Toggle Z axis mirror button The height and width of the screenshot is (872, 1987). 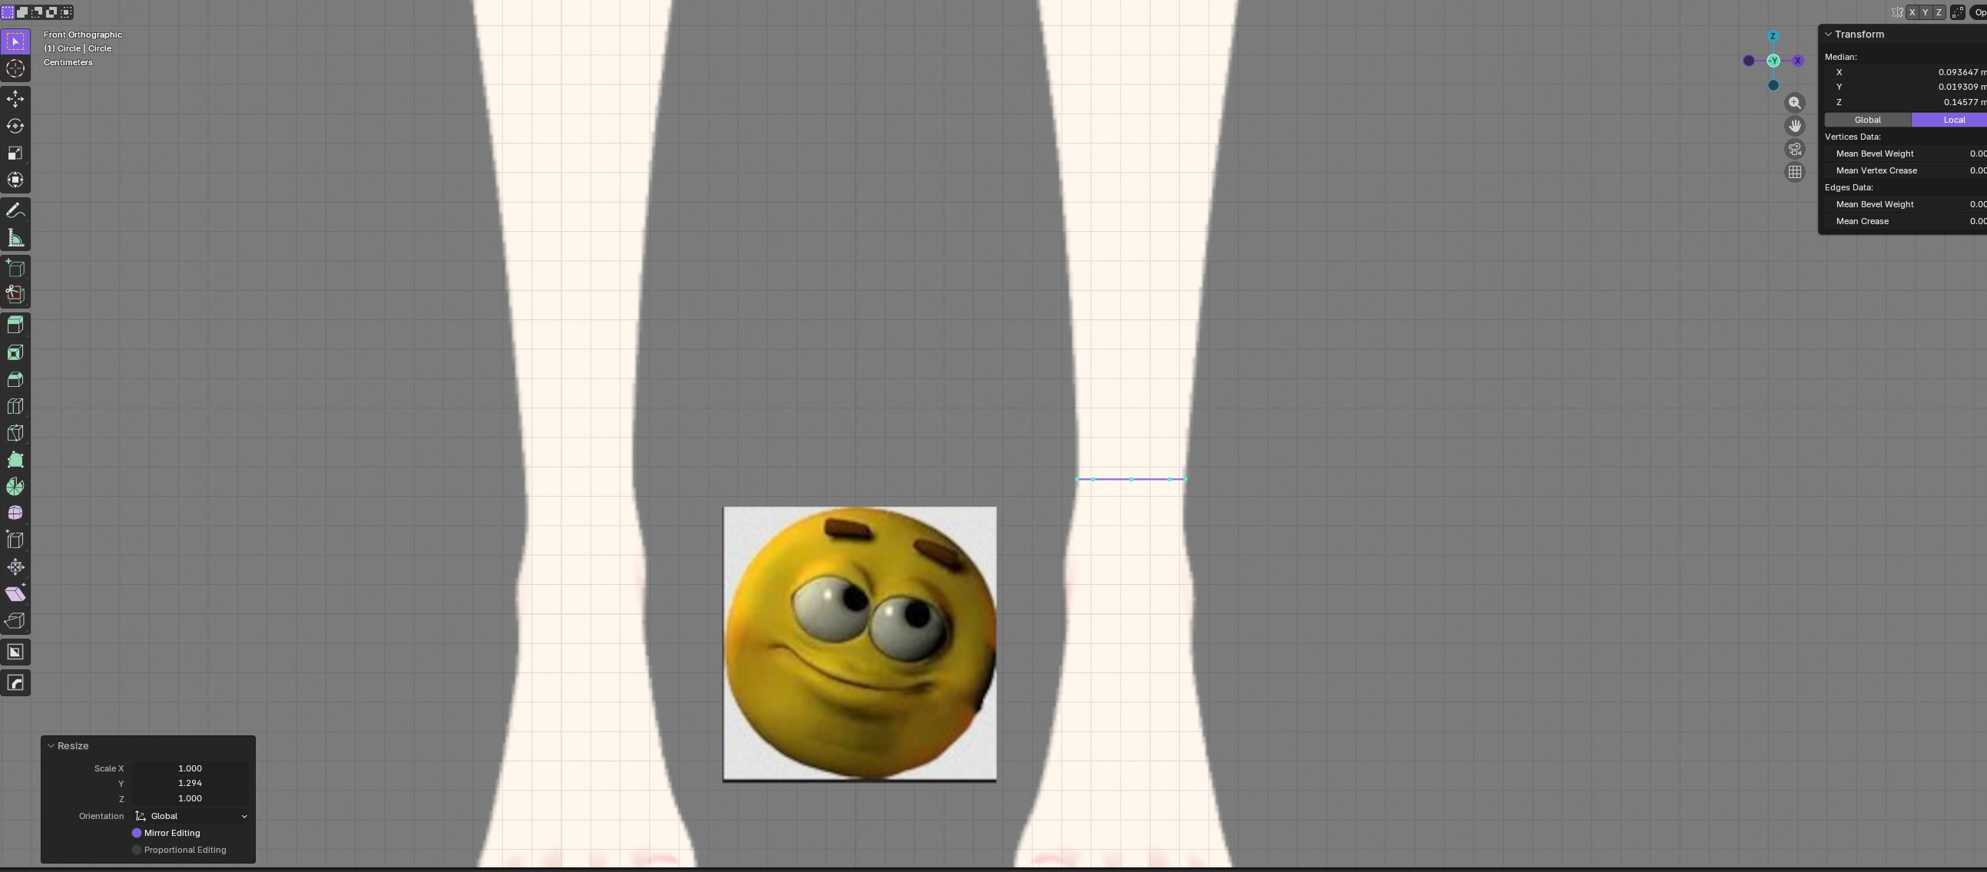[1939, 12]
